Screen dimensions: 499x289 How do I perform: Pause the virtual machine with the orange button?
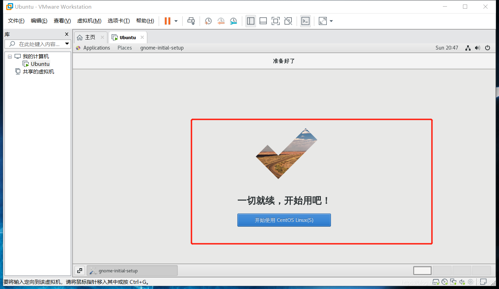point(167,21)
